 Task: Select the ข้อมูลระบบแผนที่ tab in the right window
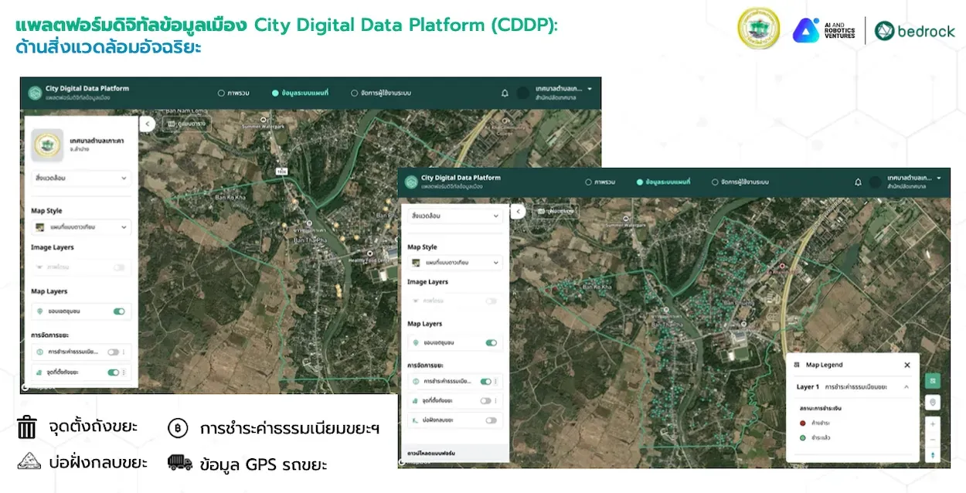[x=664, y=182]
